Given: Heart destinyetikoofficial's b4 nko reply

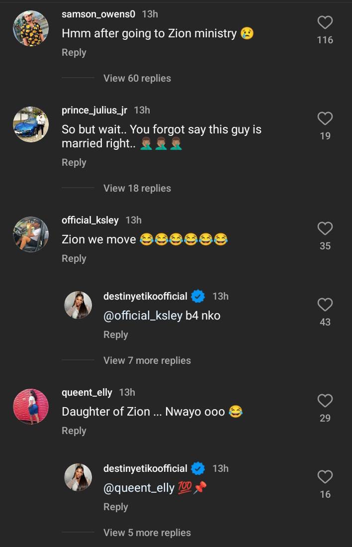Looking at the screenshot, I should pyautogui.click(x=325, y=305).
